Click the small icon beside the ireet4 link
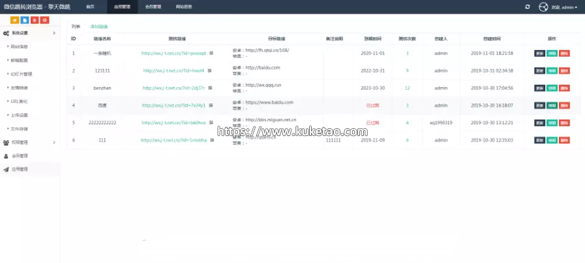Image resolution: width=585 pixels, height=263 pixels. click(x=210, y=71)
